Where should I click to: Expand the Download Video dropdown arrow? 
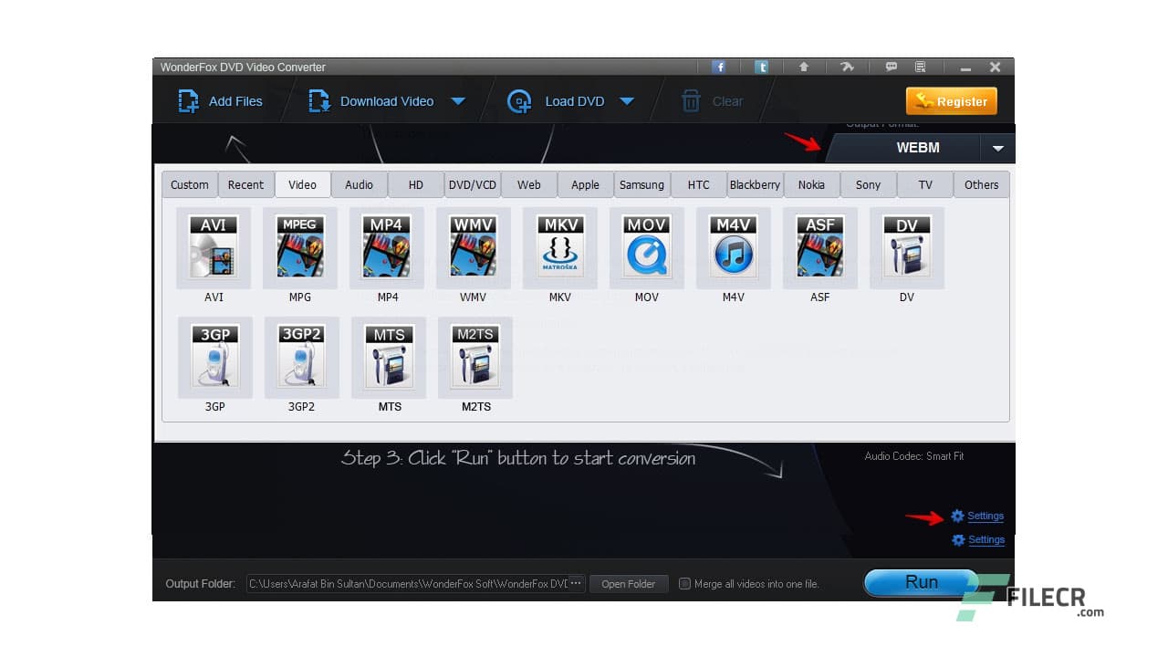(459, 101)
